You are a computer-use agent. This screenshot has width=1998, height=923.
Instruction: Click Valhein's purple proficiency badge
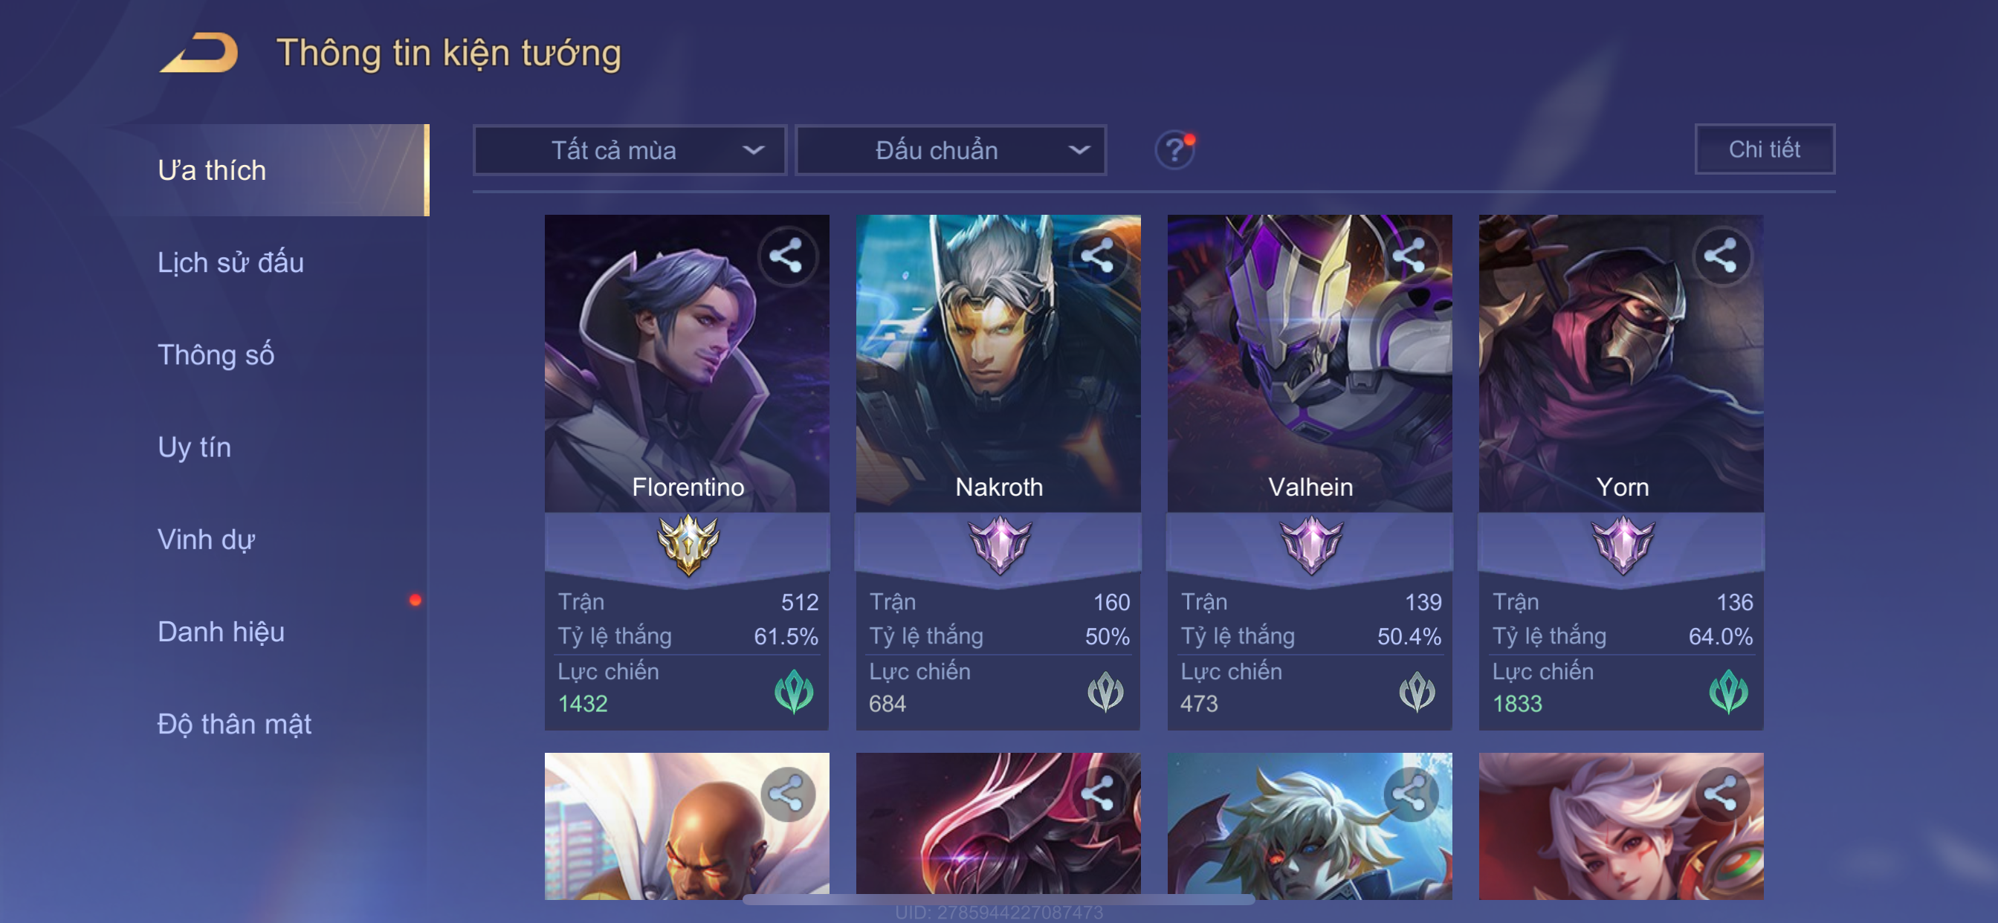[x=1310, y=545]
